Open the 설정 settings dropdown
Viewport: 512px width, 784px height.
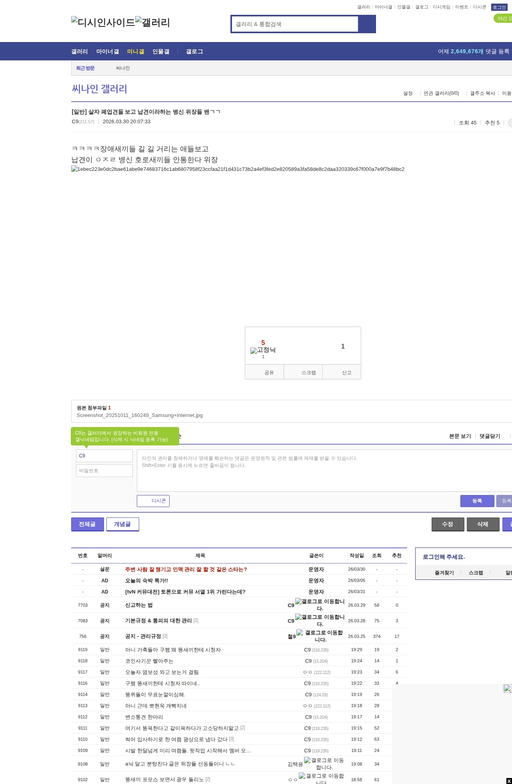[408, 93]
